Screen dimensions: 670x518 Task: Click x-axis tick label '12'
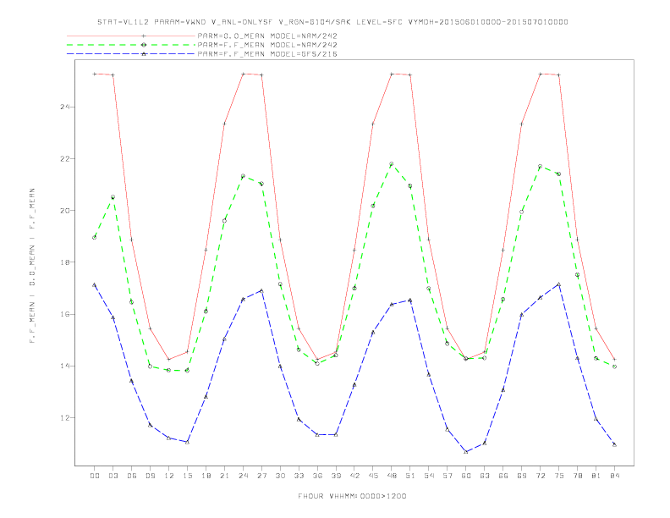click(169, 476)
